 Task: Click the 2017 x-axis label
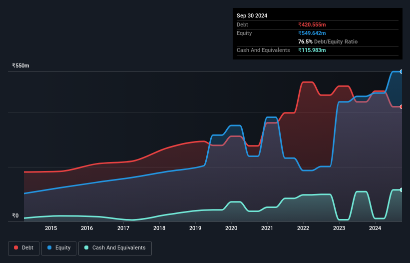click(123, 228)
